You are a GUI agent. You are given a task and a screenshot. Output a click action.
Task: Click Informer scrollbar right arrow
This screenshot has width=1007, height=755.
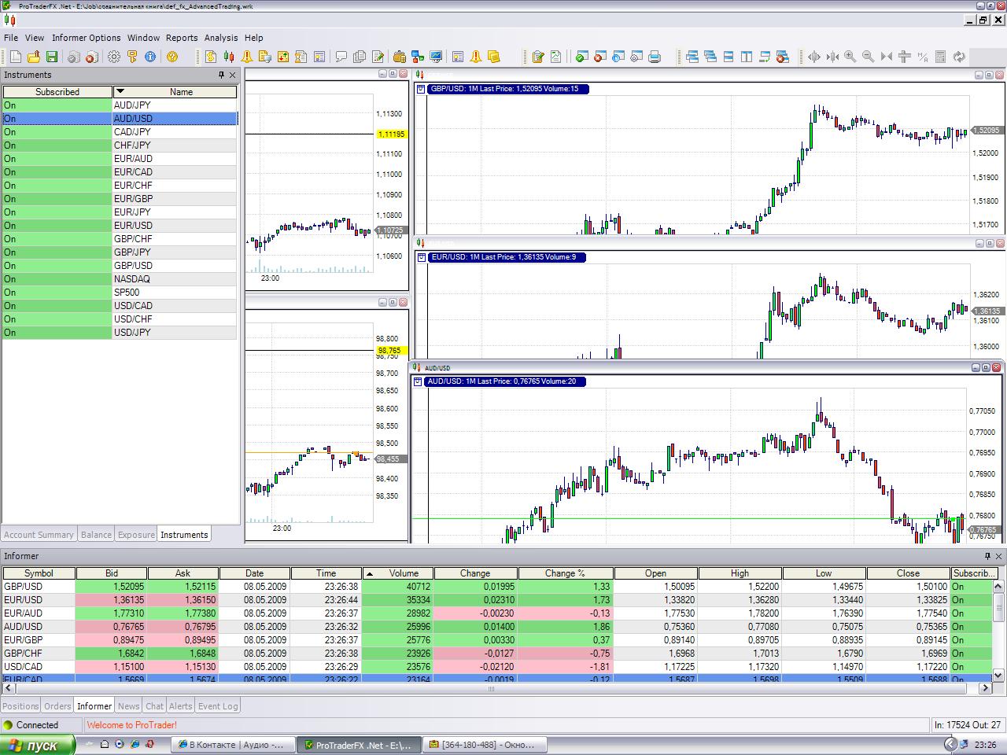tap(985, 688)
